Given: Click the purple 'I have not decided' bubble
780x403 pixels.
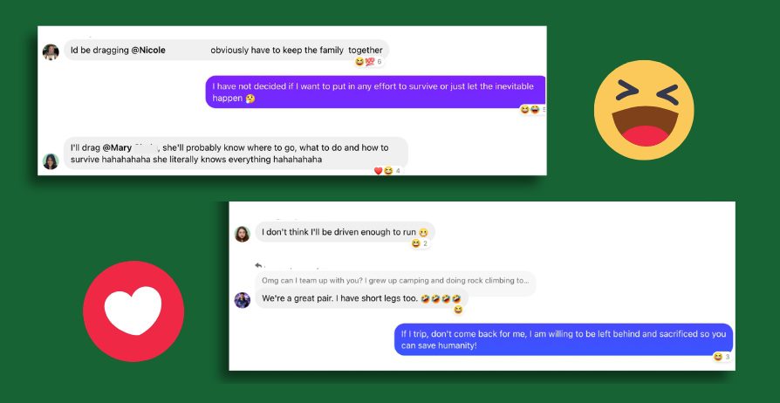Looking at the screenshot, I should 375,92.
